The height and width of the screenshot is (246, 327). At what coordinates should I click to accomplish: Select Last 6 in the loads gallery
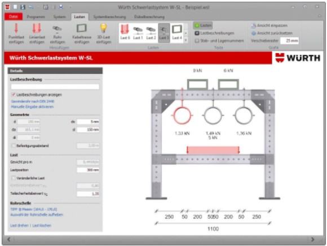pyautogui.click(x=125, y=32)
